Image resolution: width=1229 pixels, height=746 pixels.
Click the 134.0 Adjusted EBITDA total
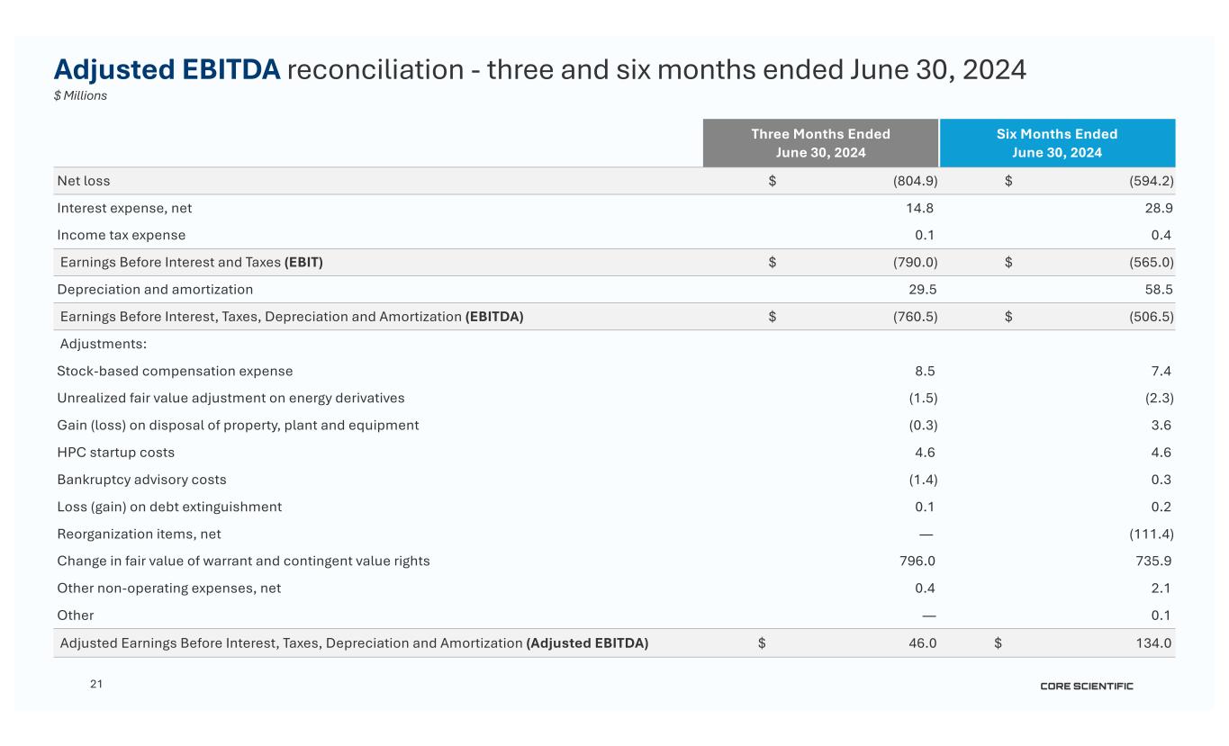(x=1155, y=643)
